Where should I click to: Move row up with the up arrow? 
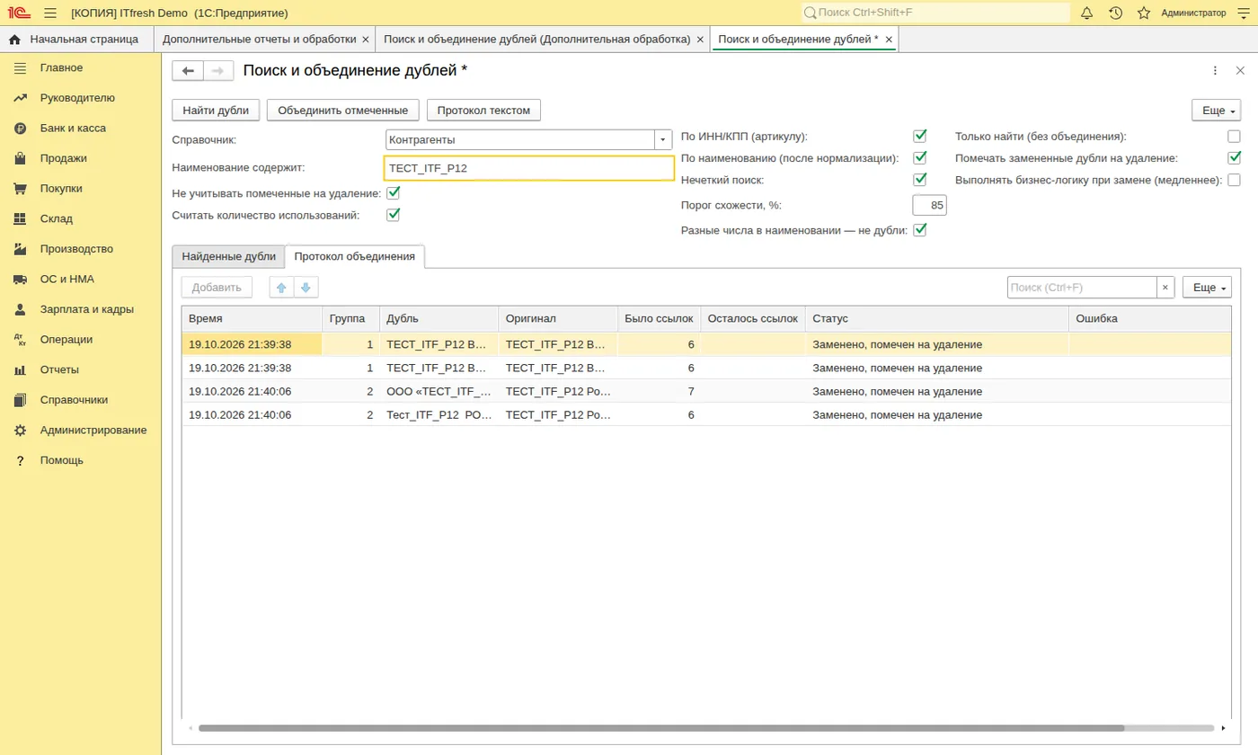point(281,288)
